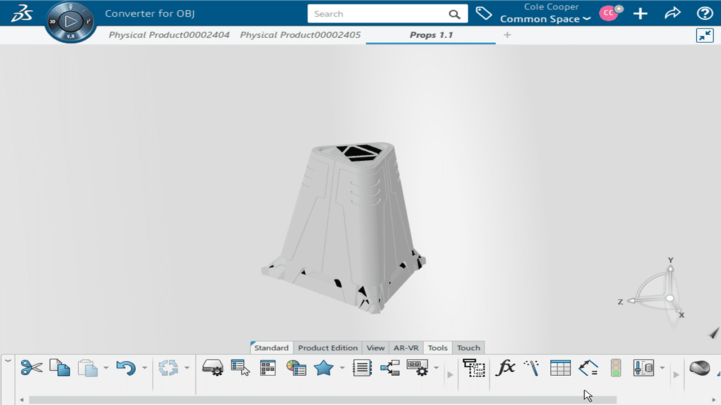Click the Cut scissors icon
This screenshot has height=405, width=721.
(x=32, y=368)
